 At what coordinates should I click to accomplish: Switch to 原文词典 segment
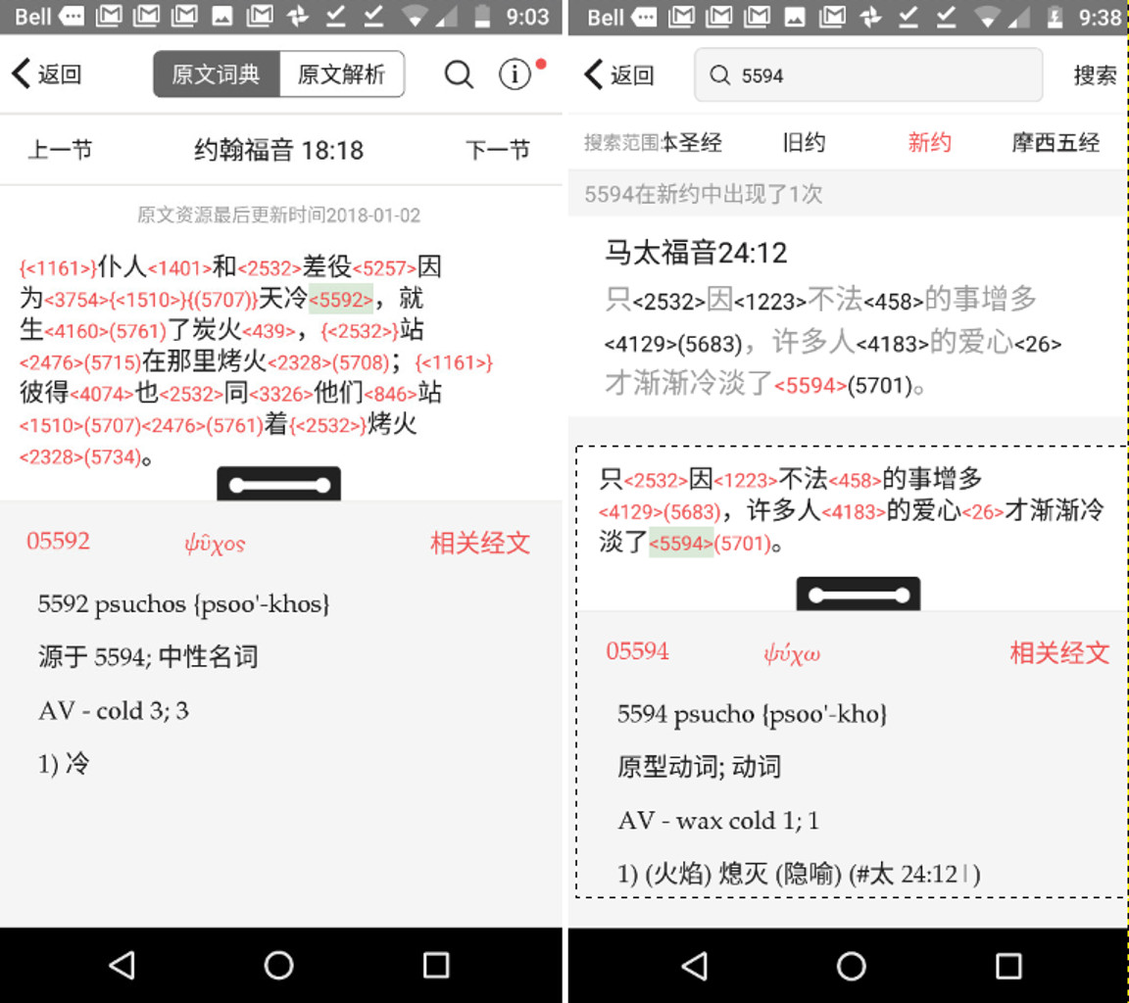pos(217,74)
